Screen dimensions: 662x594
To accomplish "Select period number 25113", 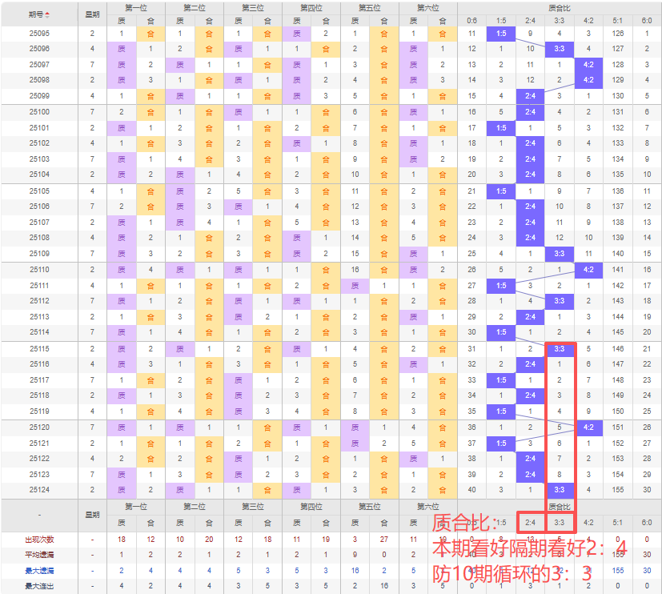I will click(x=39, y=317).
